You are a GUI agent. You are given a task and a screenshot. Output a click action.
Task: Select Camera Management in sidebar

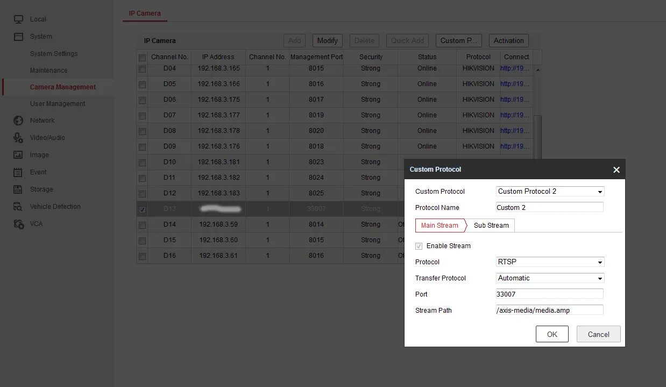tap(63, 87)
